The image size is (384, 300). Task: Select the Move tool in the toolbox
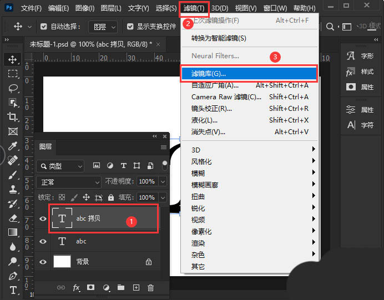13,59
